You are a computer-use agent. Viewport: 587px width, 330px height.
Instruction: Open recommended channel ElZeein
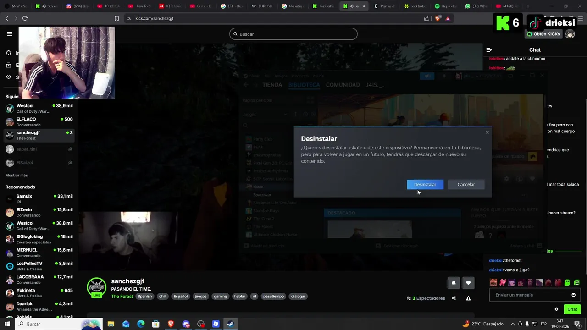[x=39, y=212]
